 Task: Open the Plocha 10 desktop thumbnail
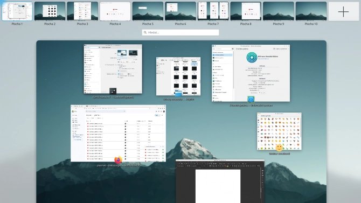tap(311, 11)
